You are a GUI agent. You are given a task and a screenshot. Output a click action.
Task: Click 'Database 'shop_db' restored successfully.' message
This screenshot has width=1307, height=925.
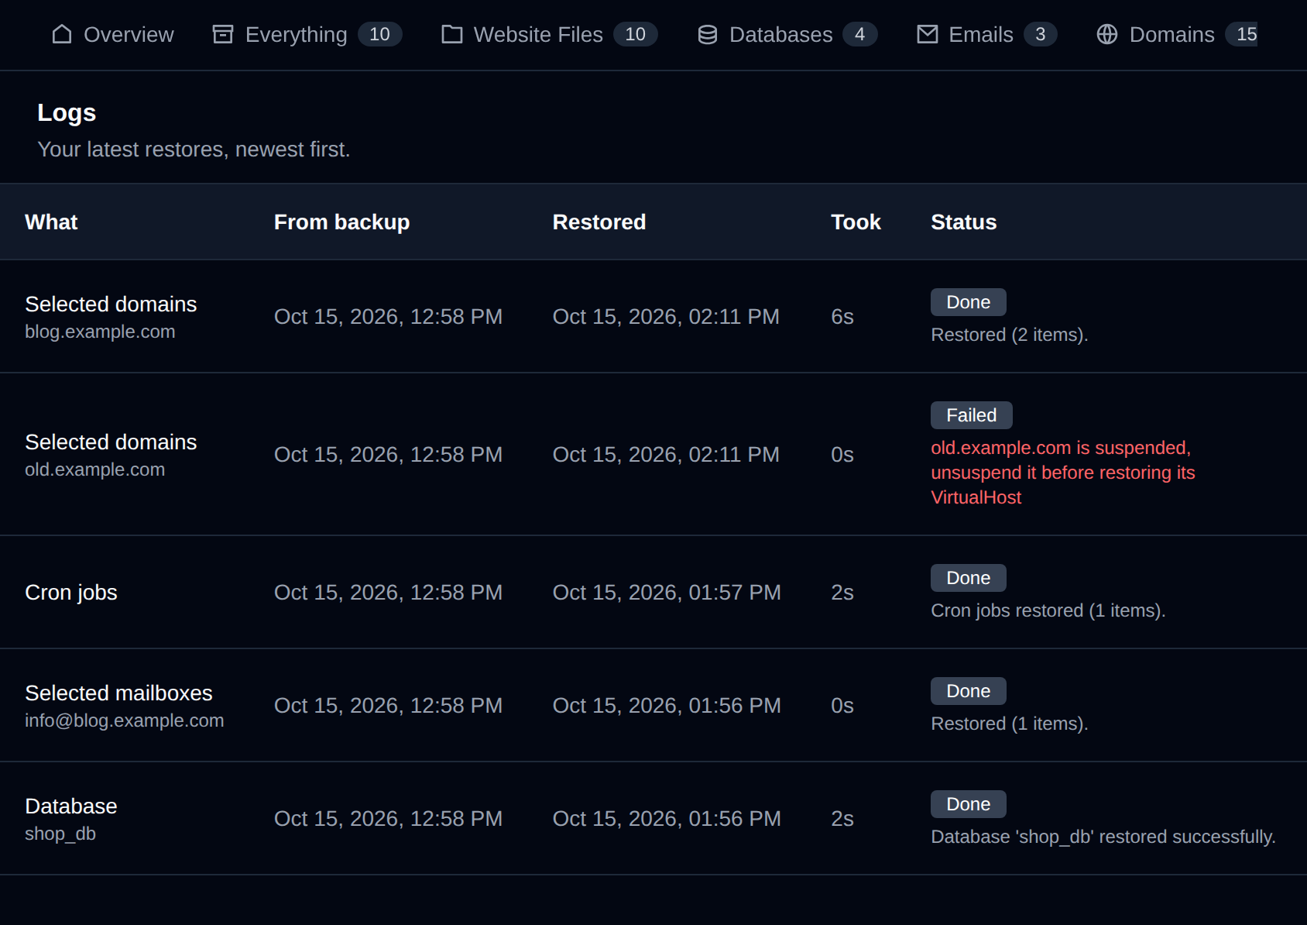pos(1103,837)
